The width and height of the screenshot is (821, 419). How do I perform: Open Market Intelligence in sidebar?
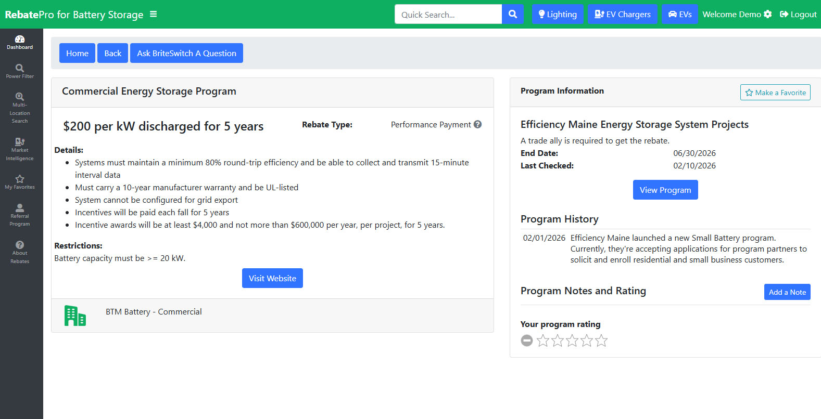pyautogui.click(x=20, y=149)
